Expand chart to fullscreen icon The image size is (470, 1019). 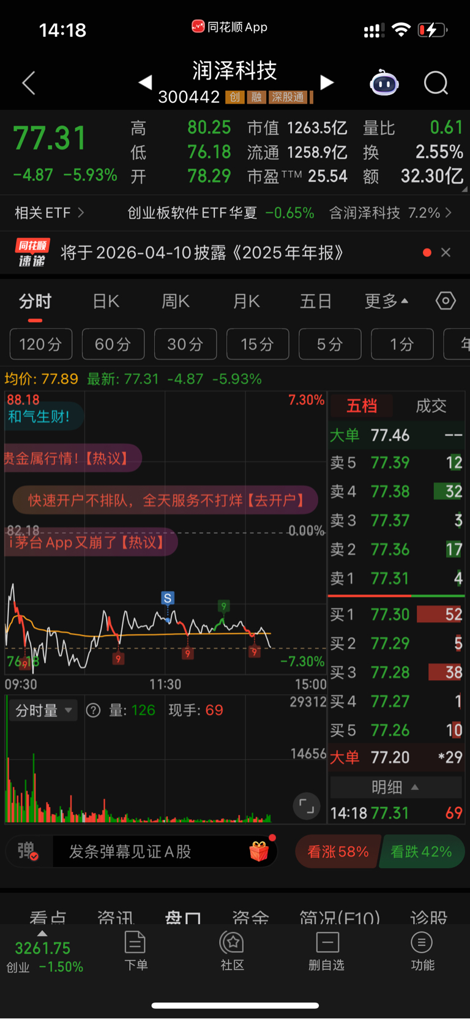click(x=307, y=807)
